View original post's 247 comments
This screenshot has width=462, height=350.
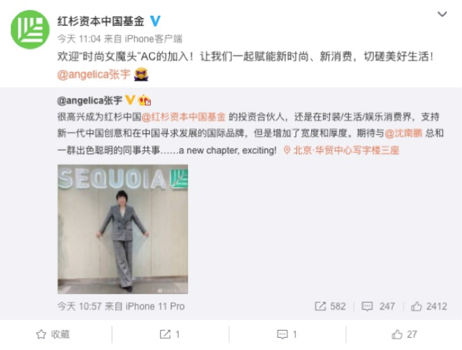click(x=378, y=306)
